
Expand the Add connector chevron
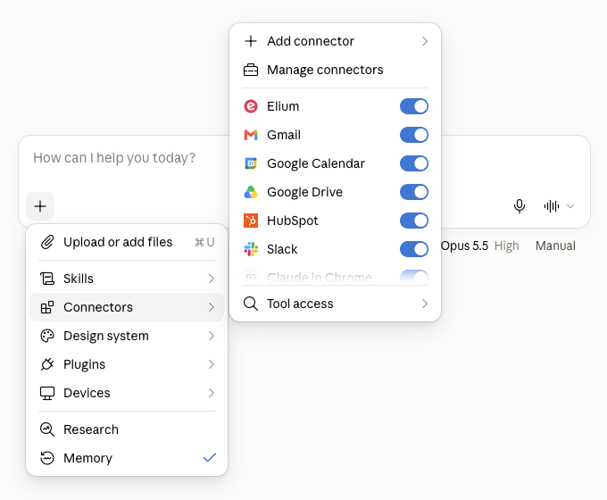pyautogui.click(x=425, y=41)
